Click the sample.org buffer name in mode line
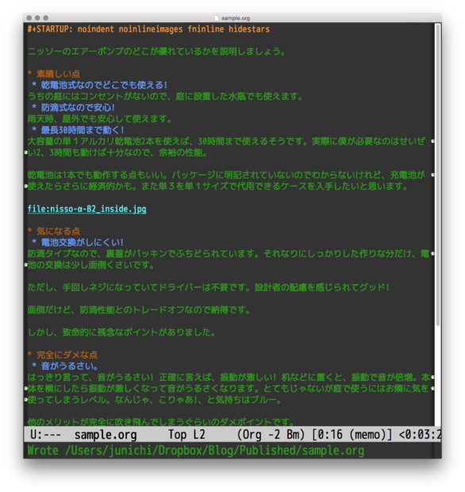Viewport: 465px width, 492px height. click(106, 435)
